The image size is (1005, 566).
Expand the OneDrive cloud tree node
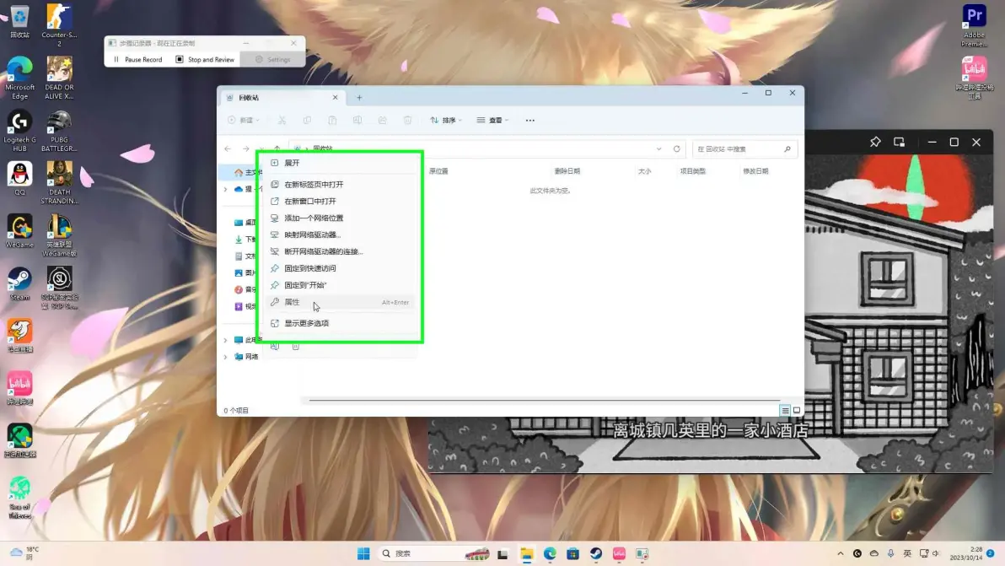pos(226,190)
